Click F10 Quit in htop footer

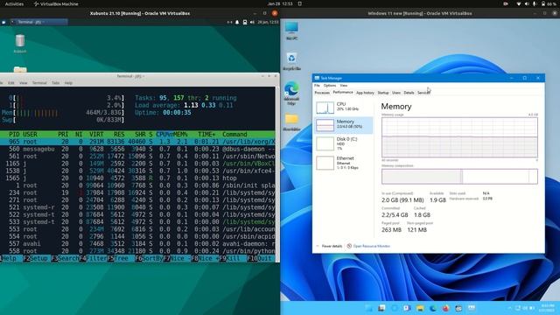261,258
